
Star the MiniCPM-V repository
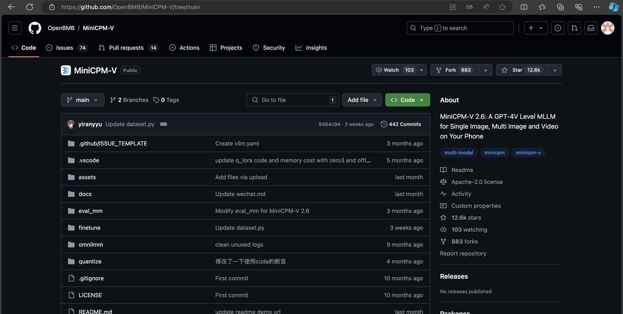(x=522, y=70)
